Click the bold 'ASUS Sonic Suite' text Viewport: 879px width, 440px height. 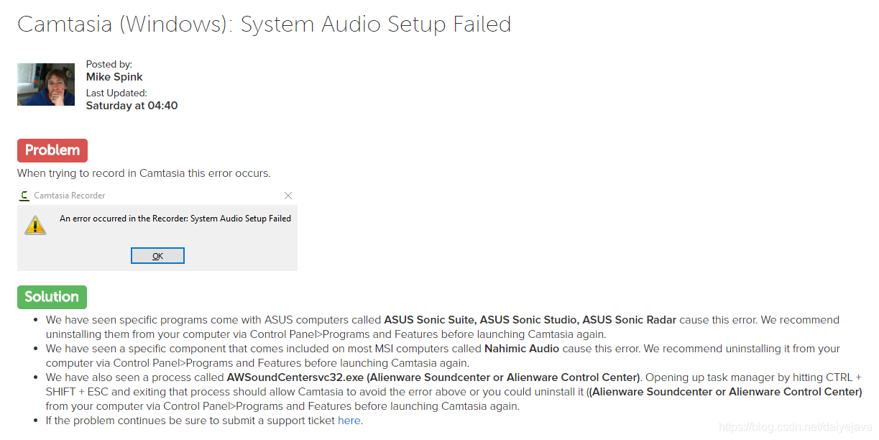pyautogui.click(x=430, y=320)
